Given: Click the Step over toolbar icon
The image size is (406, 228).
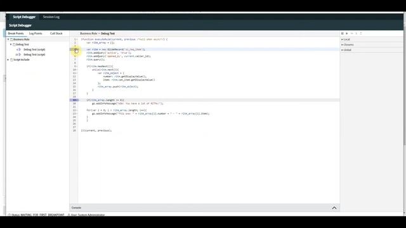Looking at the screenshot, I should click(x=351, y=34).
